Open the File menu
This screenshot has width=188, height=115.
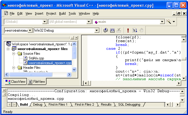click(x=12, y=13)
